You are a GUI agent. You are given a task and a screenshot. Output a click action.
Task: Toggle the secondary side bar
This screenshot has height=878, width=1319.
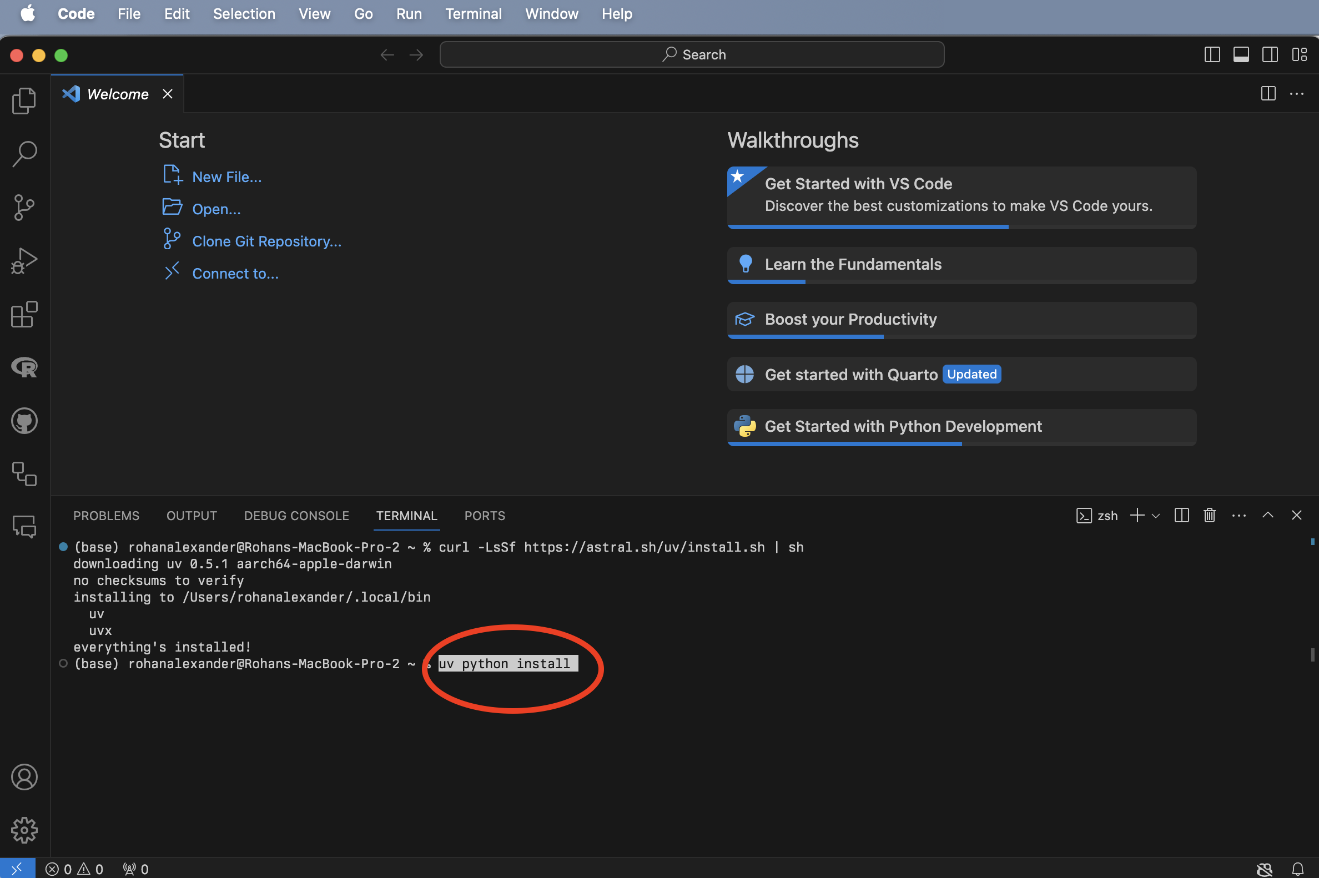(1270, 55)
